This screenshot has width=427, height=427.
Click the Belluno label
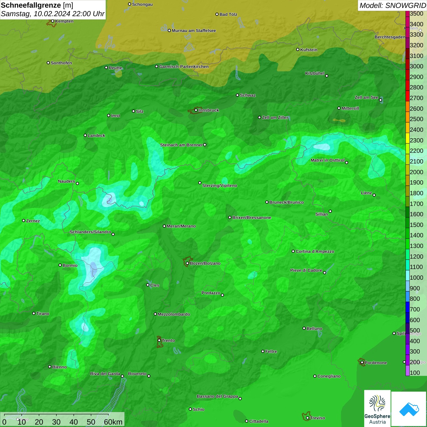(x=314, y=328)
